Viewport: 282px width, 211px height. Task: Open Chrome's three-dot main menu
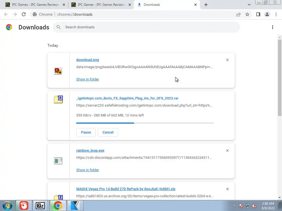[276, 14]
